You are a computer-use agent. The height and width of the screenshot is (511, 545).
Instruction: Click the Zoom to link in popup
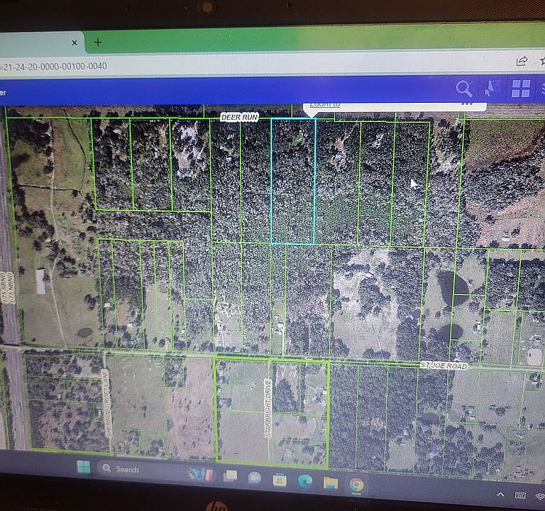click(324, 104)
